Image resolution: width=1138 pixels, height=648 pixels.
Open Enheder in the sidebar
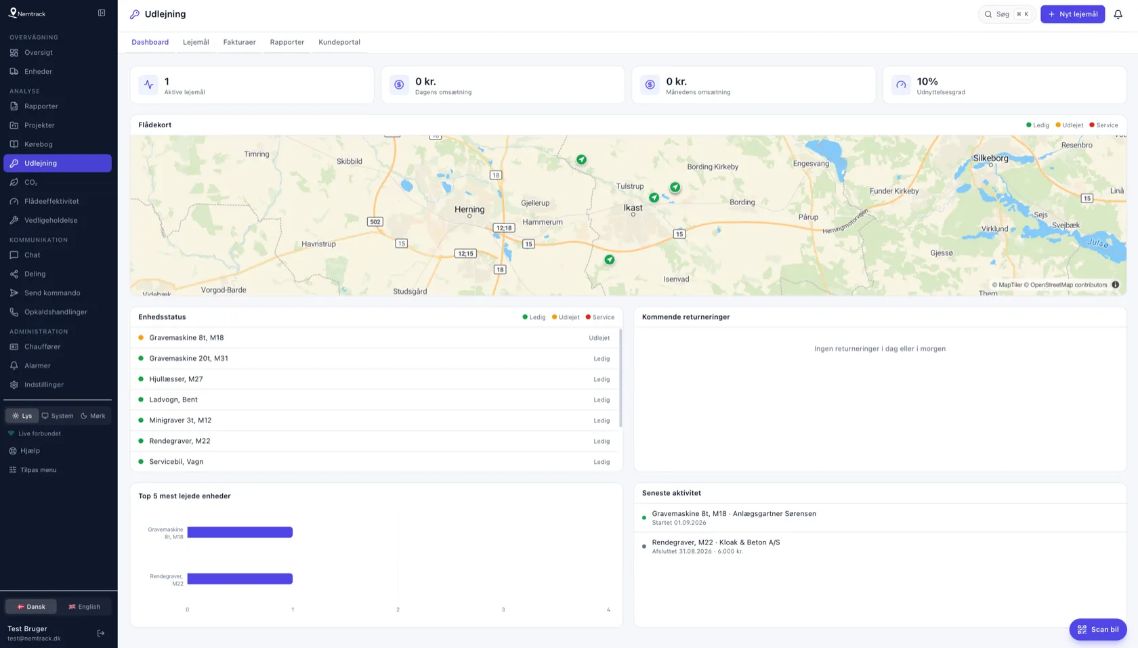click(x=58, y=72)
